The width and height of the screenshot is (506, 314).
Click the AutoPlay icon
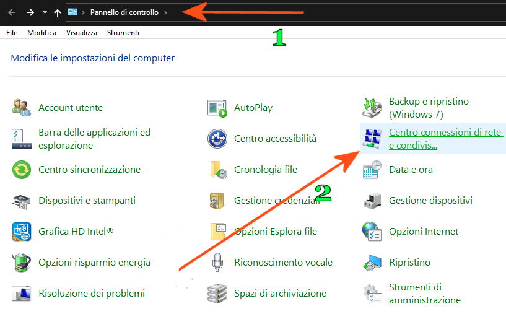(x=217, y=108)
